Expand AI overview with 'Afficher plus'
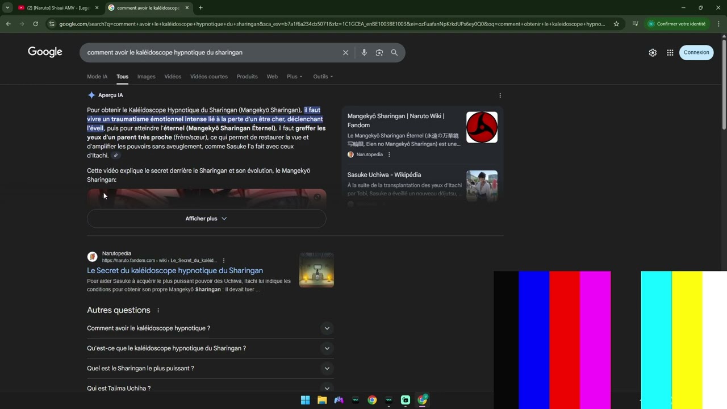 (207, 219)
